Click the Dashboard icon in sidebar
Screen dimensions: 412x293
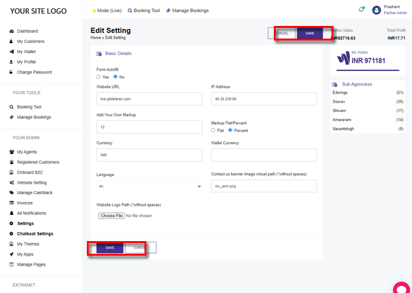11,31
